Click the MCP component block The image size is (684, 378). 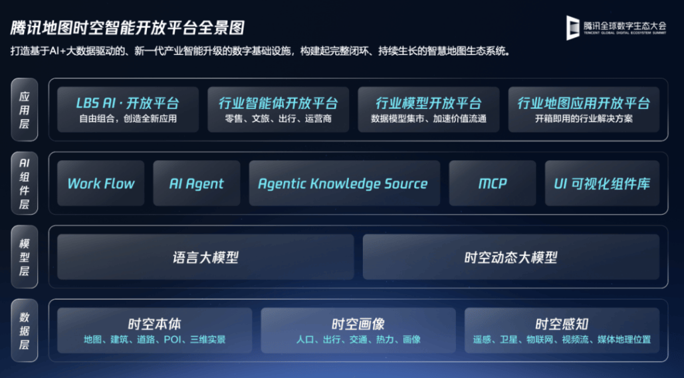pyautogui.click(x=493, y=183)
